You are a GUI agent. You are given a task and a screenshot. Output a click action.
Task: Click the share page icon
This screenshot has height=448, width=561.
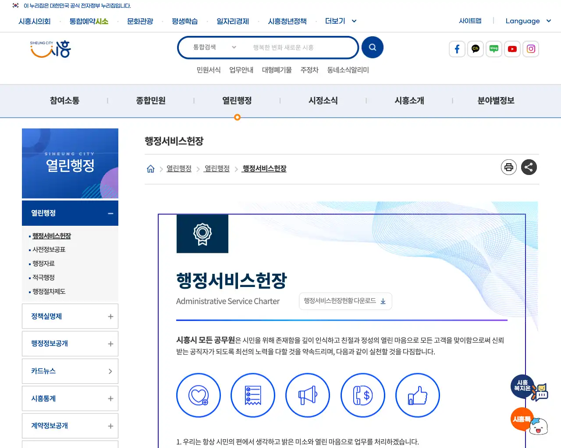pyautogui.click(x=529, y=167)
